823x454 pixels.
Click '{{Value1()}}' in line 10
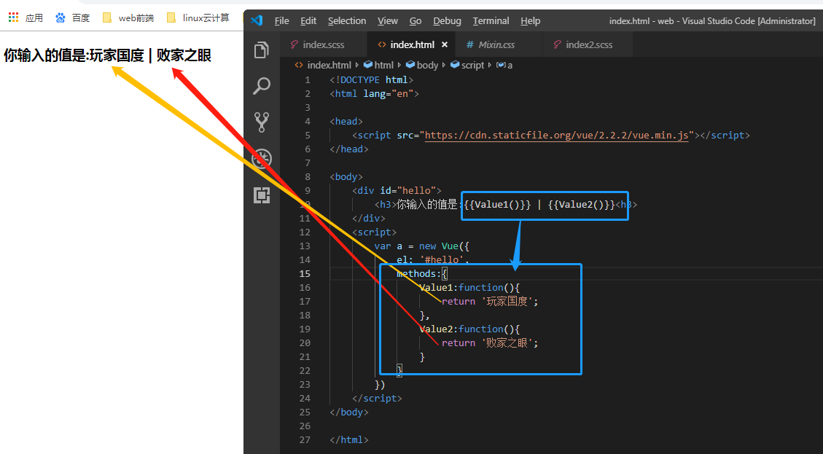(x=498, y=205)
